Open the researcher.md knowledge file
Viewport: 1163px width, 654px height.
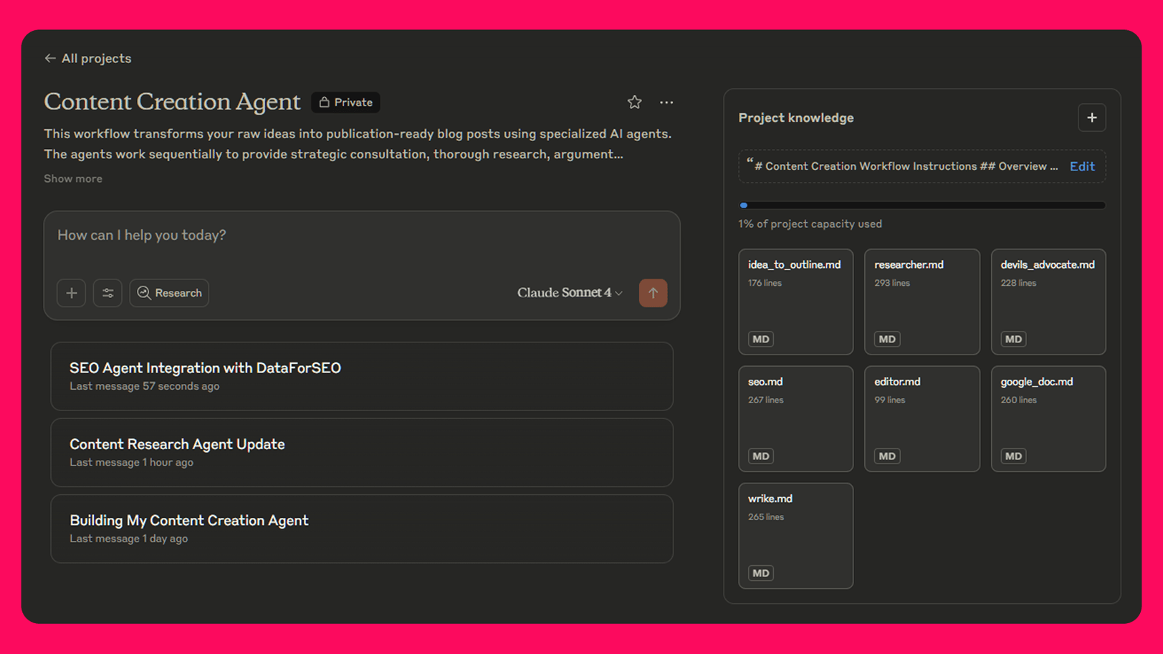coord(922,302)
